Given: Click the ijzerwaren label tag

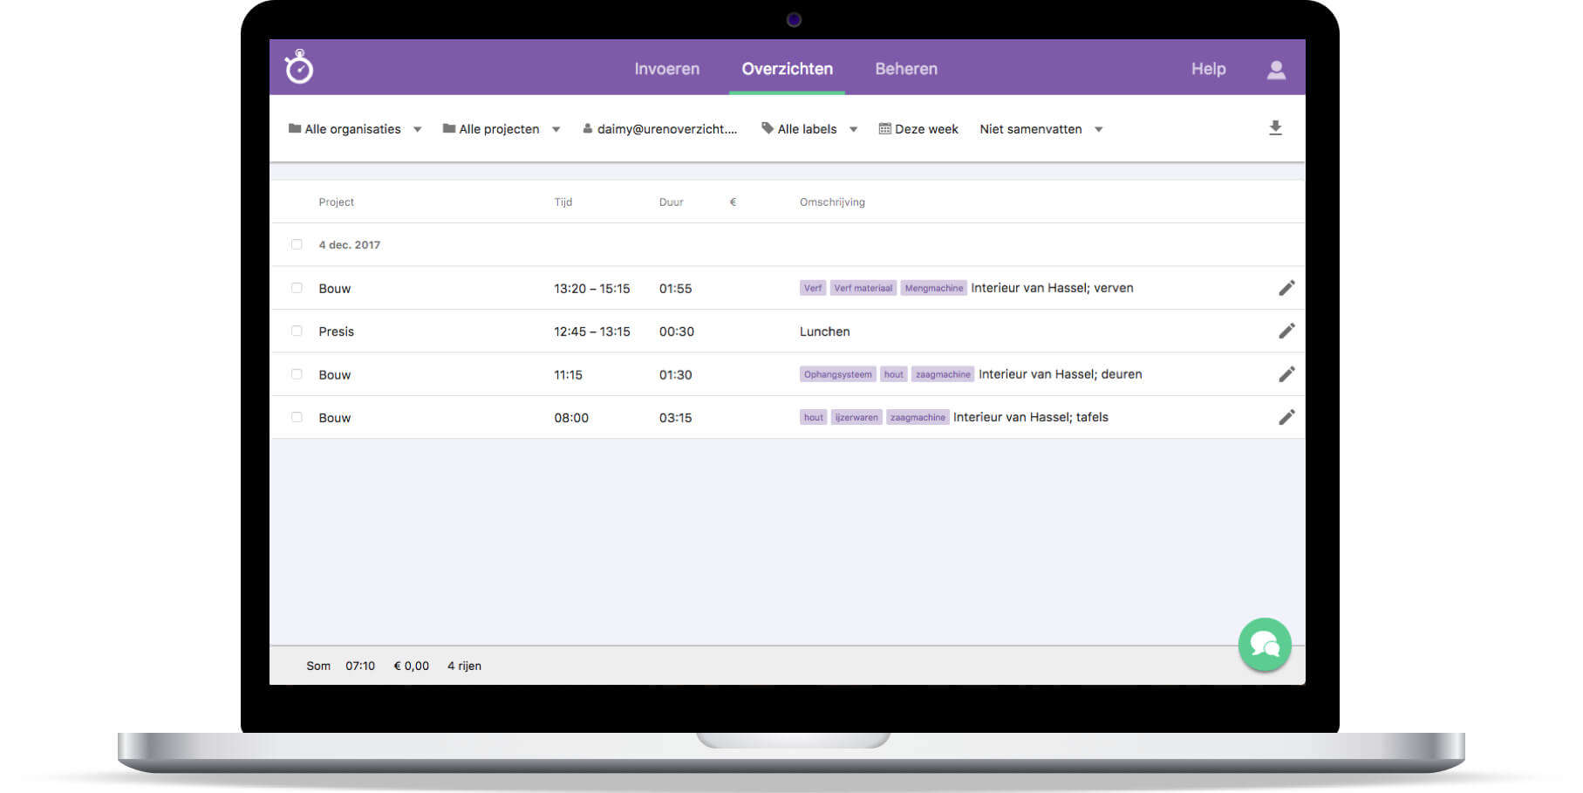Looking at the screenshot, I should tap(856, 417).
